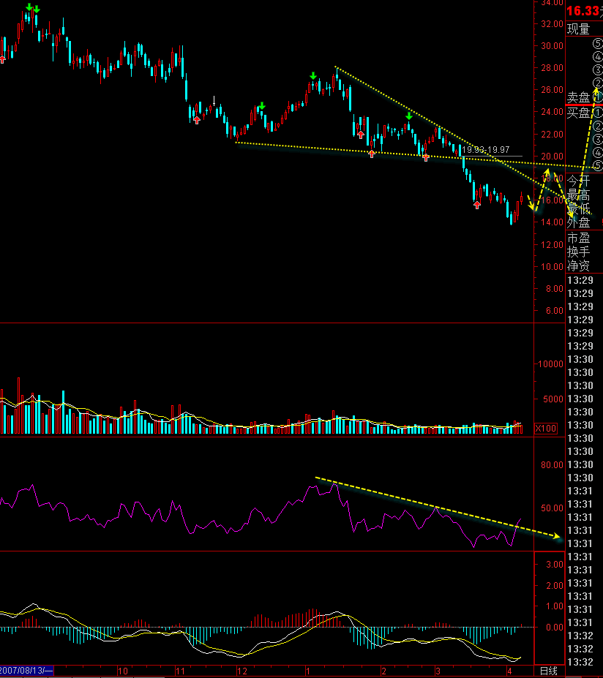Jump to month 2 on time axis
The height and width of the screenshot is (678, 603).
pos(383,671)
